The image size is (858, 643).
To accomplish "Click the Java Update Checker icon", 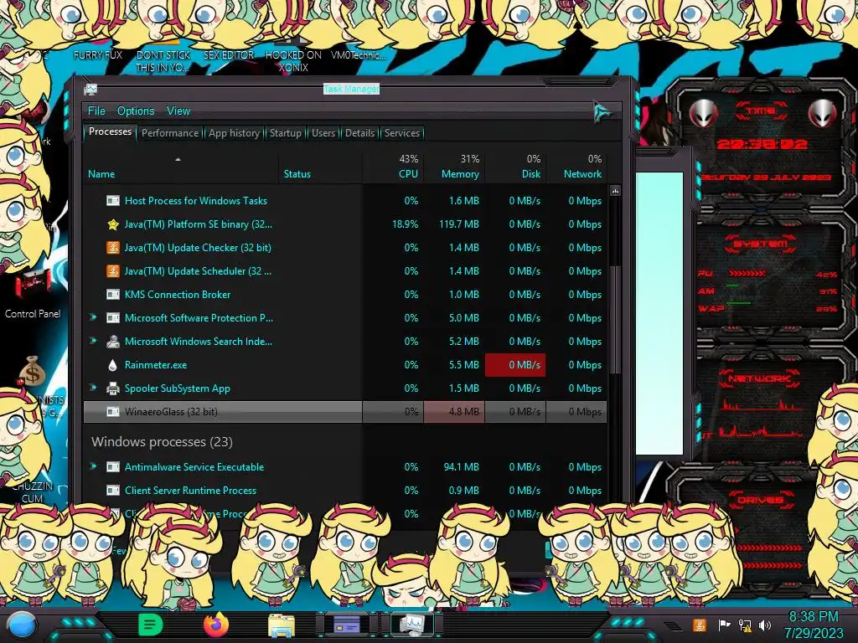I will click(113, 248).
